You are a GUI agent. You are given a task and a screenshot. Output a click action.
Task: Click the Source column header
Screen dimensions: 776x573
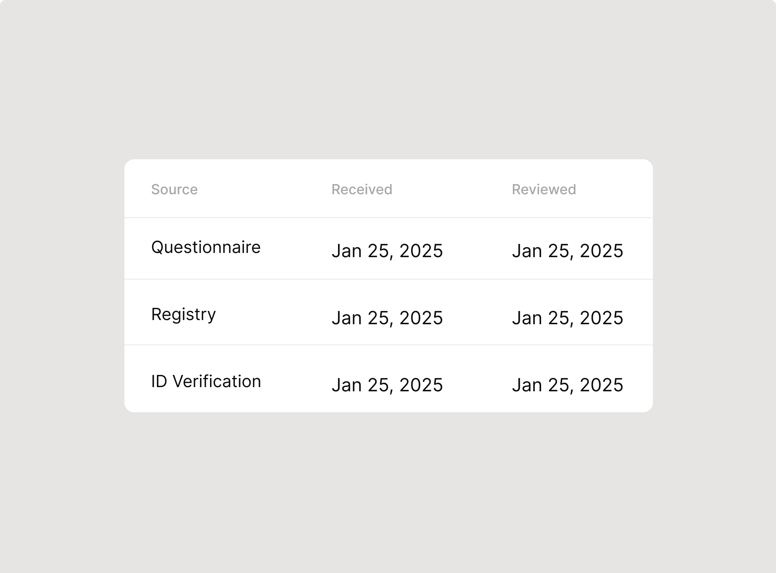(174, 189)
